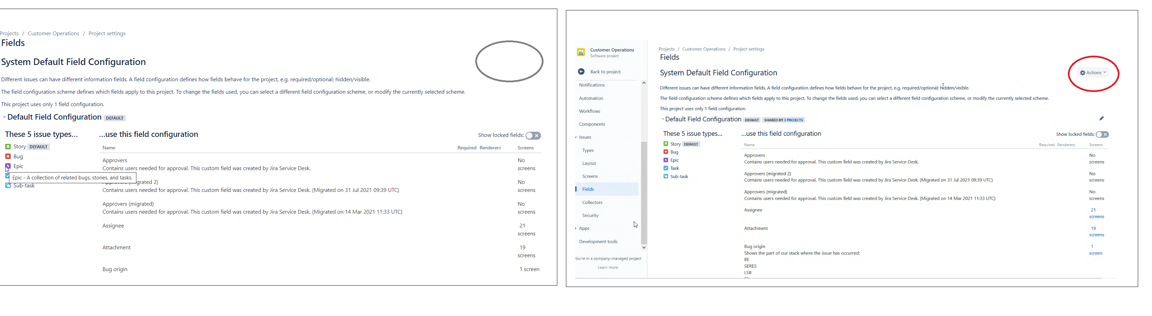Toggle Show locked fields in left screenshot
Image resolution: width=1152 pixels, height=316 pixels.
point(533,136)
